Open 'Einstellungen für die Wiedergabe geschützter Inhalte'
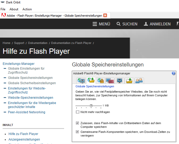 tap(32, 105)
